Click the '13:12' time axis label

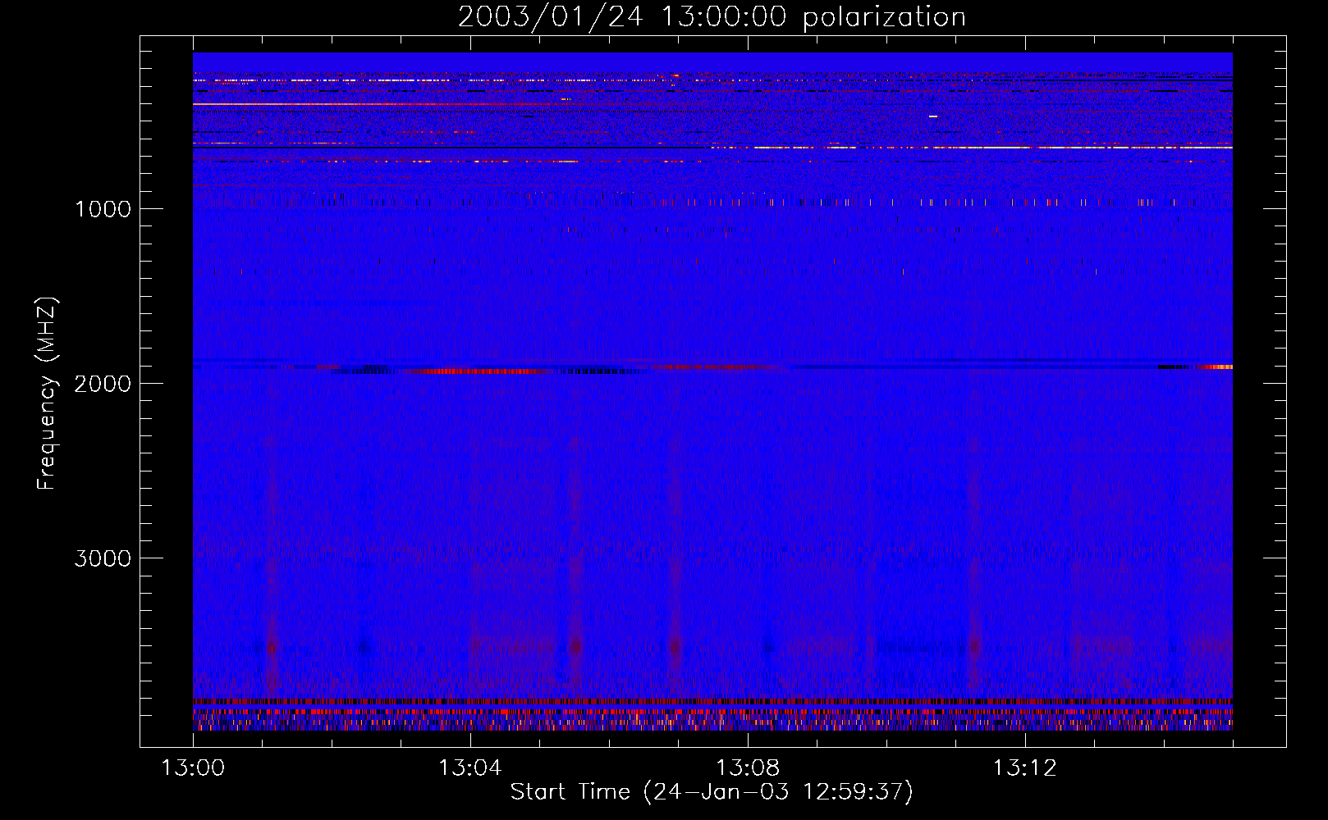1024,768
